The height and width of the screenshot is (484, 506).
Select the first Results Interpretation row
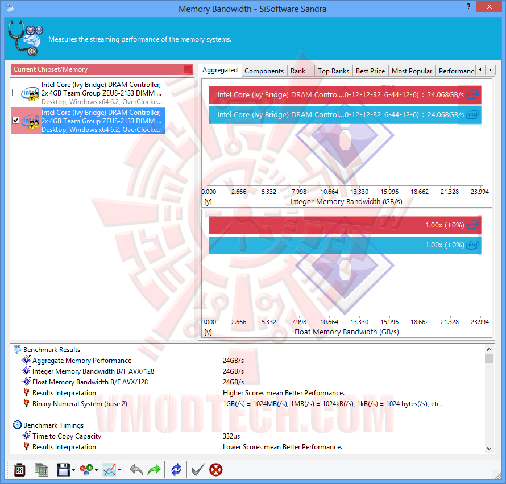(x=64, y=393)
